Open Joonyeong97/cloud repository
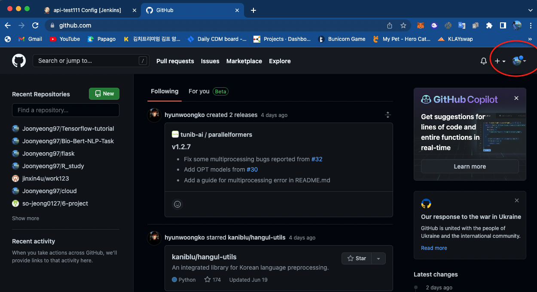 [49, 191]
